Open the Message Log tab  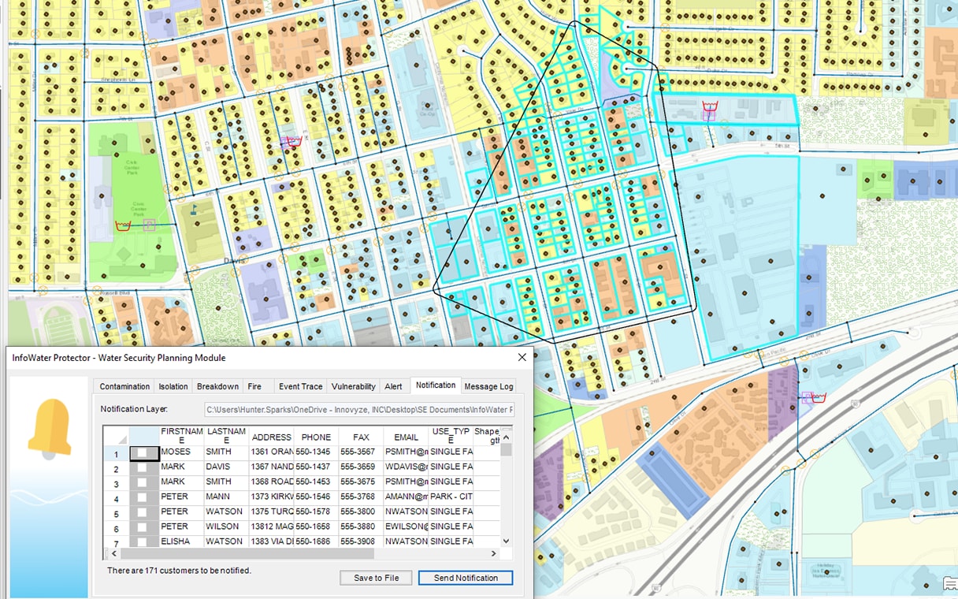pyautogui.click(x=488, y=386)
